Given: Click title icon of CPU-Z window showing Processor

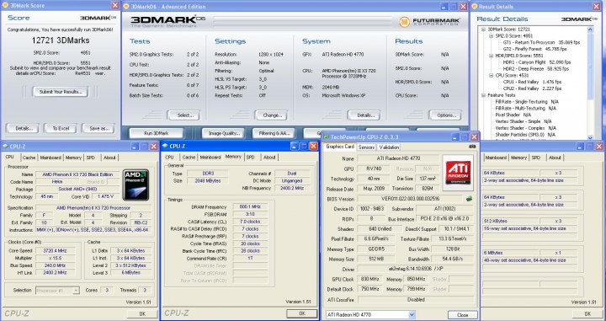Looking at the screenshot, I should (x=5, y=147).
